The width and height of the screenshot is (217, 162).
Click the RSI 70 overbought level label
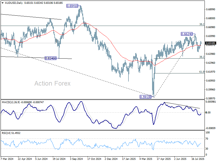coord(207,139)
